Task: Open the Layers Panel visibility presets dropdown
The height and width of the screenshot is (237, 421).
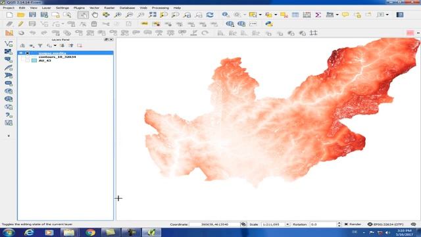Action: pyautogui.click(x=32, y=45)
